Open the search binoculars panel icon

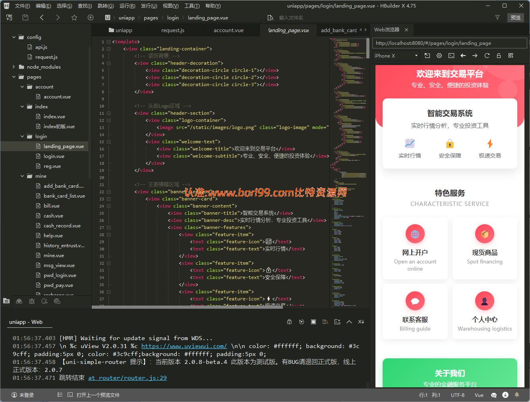19,301
